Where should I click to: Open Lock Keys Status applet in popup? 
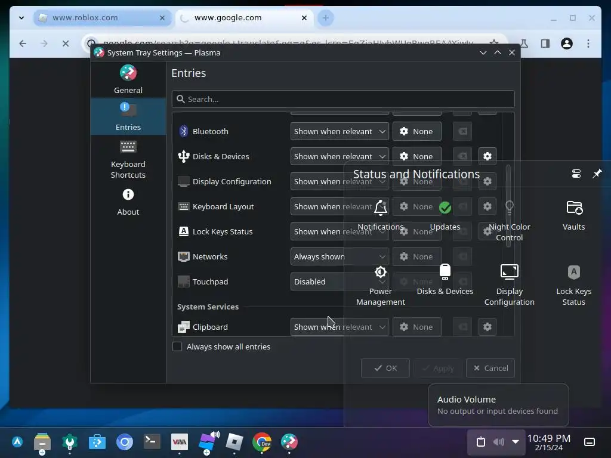573,285
